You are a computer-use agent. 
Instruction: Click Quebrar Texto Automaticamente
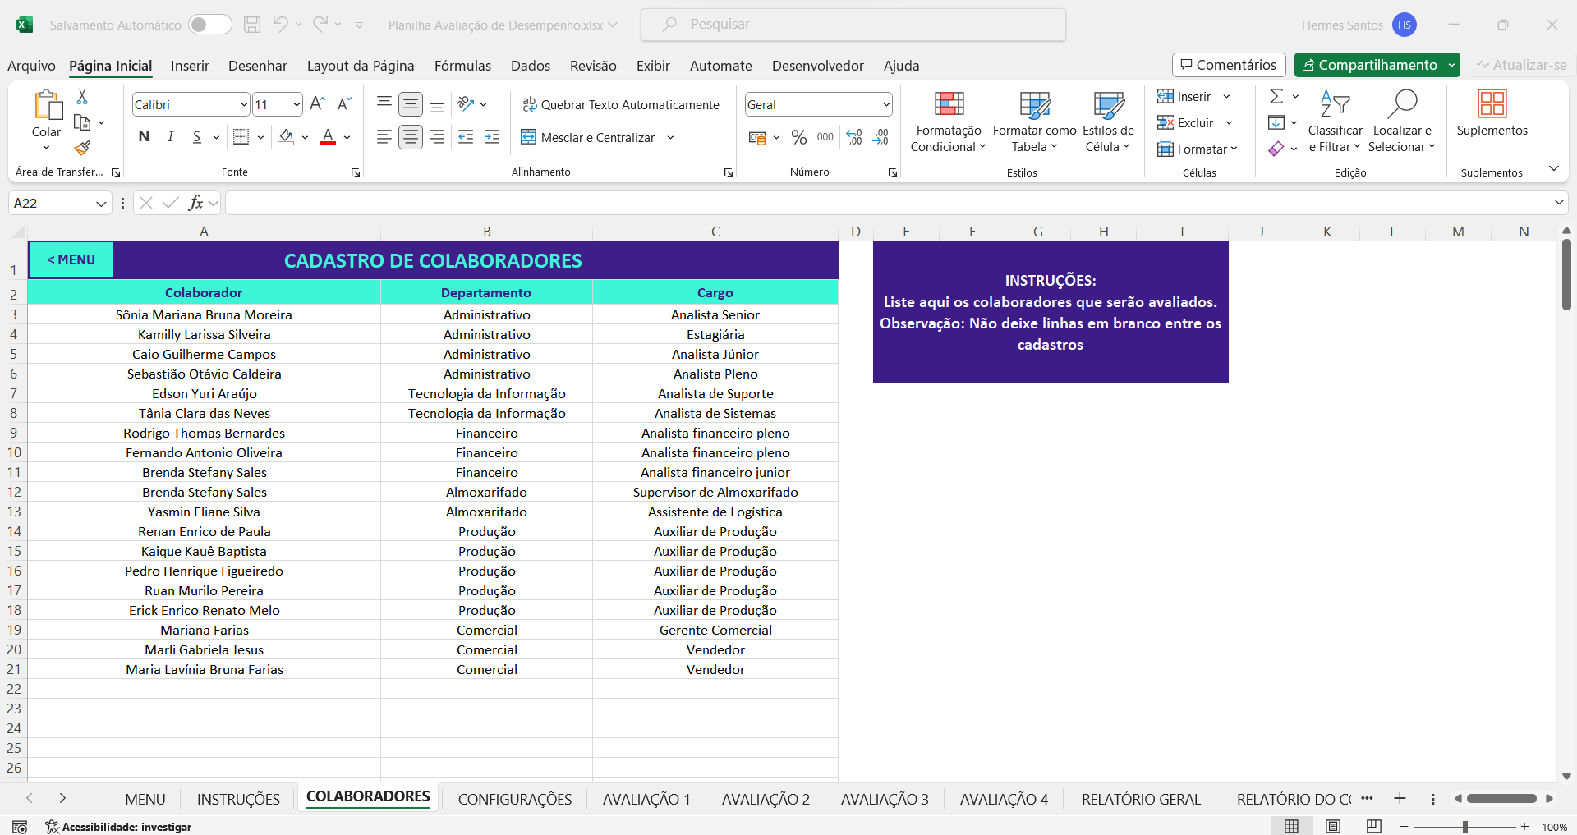621,104
